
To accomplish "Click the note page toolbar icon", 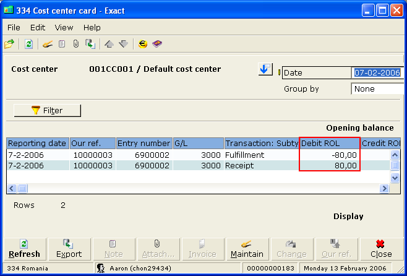I will coord(62,44).
